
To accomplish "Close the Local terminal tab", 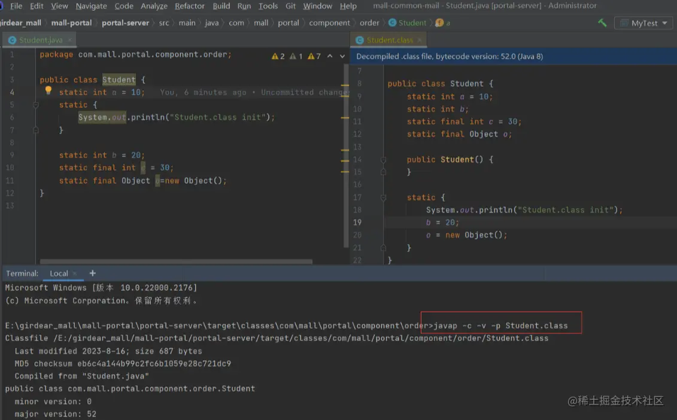I will click(75, 273).
